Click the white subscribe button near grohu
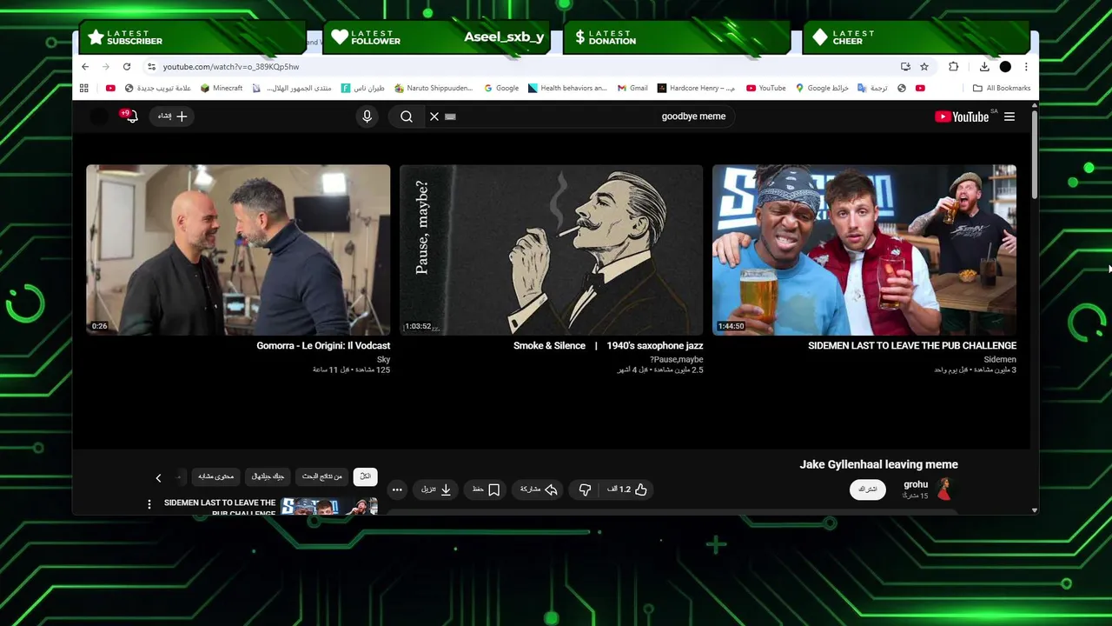Screen dimensions: 1112x626 (x=867, y=489)
